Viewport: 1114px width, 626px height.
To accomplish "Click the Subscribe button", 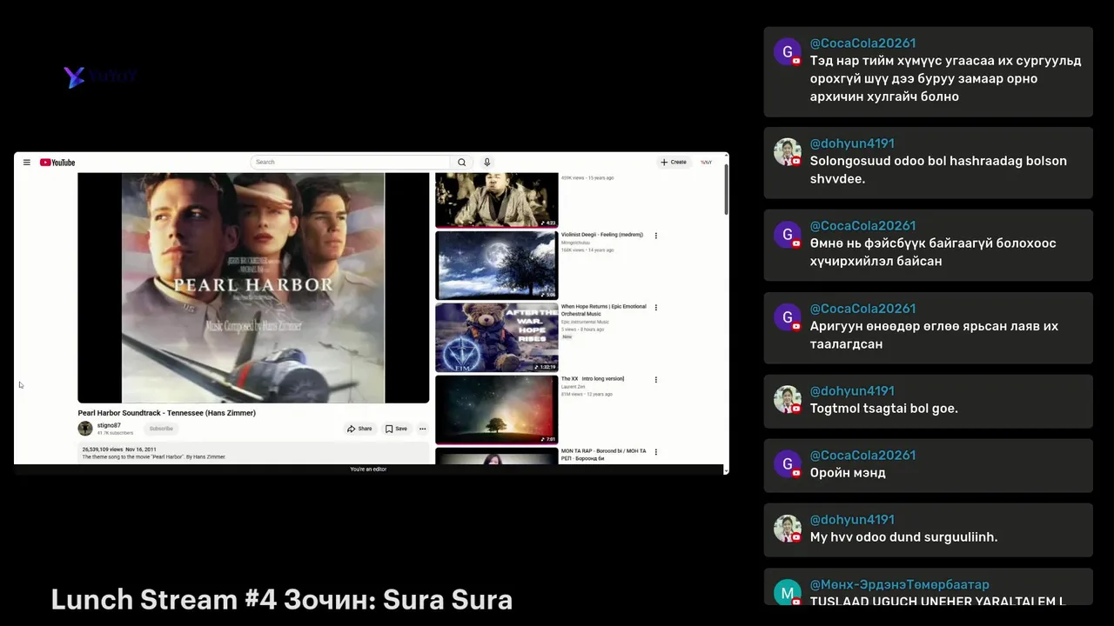I will (161, 429).
